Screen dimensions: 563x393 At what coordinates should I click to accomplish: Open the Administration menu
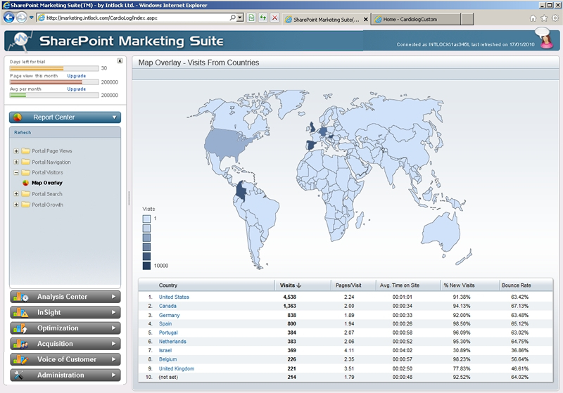tap(65, 375)
